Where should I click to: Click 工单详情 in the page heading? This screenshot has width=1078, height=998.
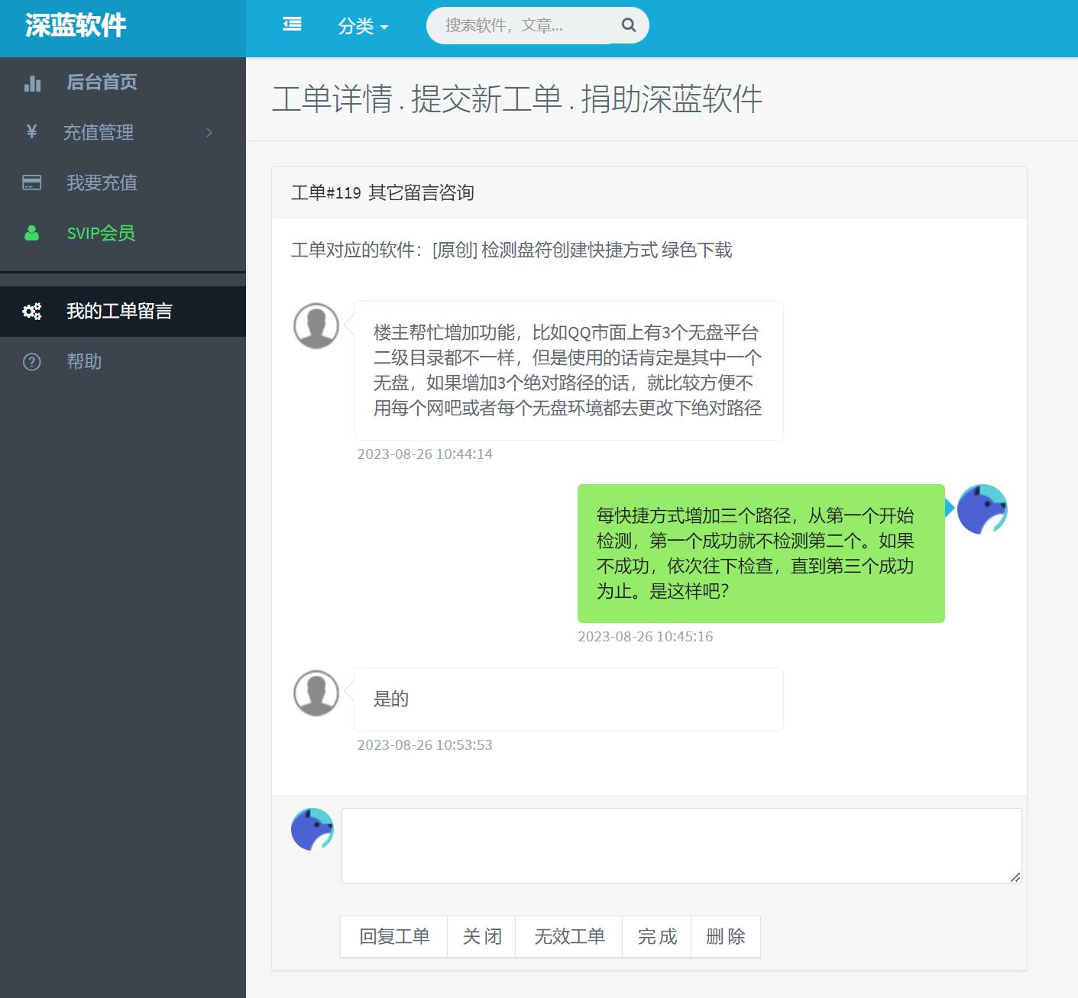coord(332,99)
